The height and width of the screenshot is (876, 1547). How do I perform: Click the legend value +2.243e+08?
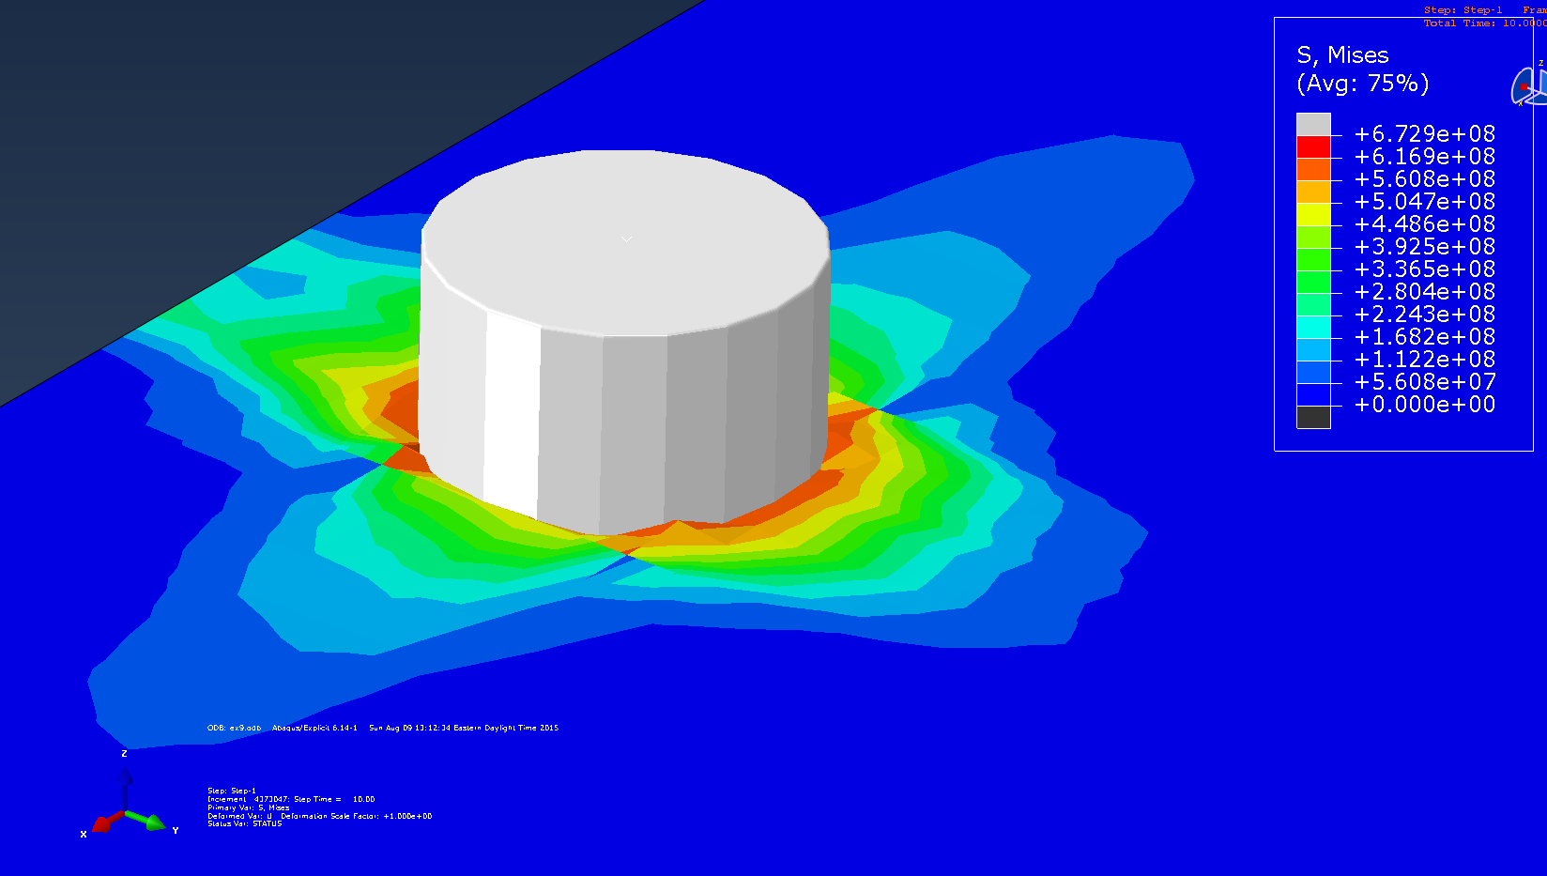(1425, 315)
